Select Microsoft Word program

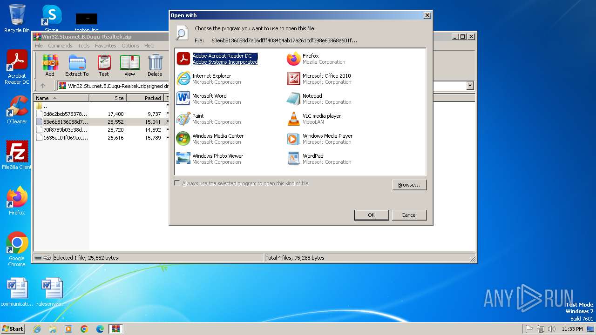click(209, 99)
